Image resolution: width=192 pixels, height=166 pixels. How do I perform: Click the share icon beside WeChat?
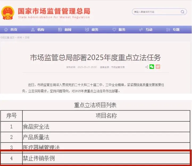(147, 67)
